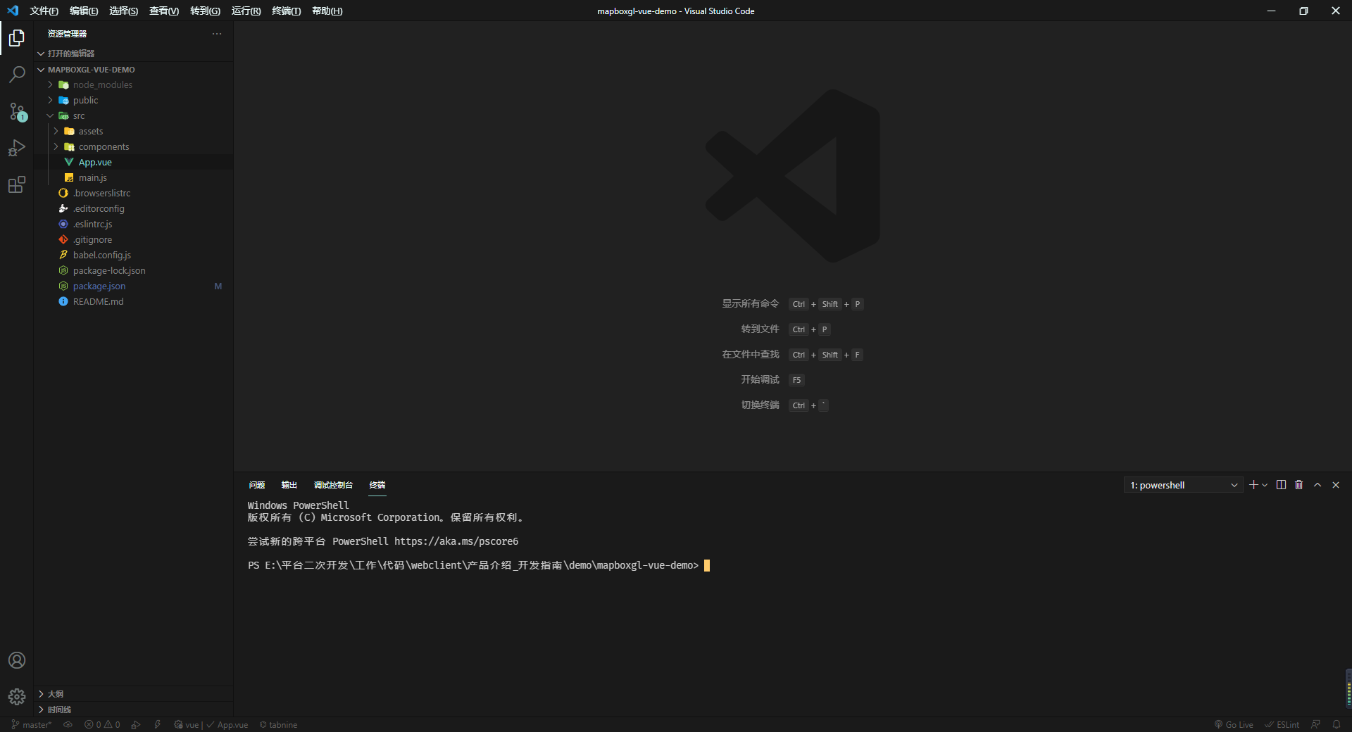
Task: Open main.js file
Action: [134, 178]
